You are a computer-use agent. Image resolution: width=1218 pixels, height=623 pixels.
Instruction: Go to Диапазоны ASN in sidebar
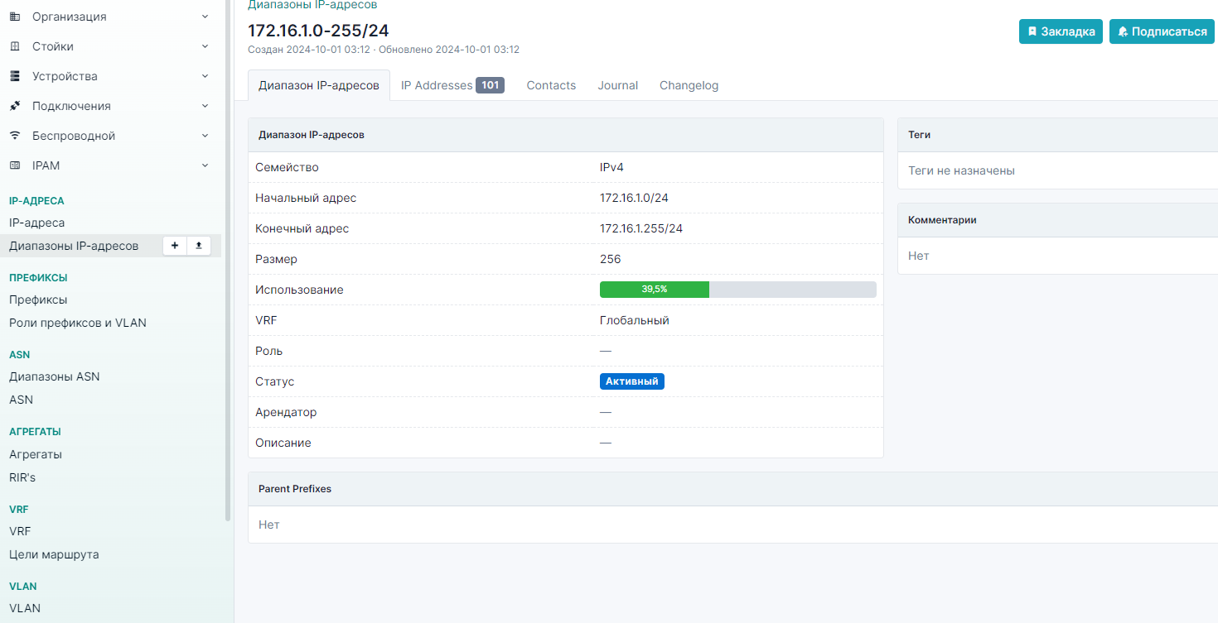click(54, 376)
